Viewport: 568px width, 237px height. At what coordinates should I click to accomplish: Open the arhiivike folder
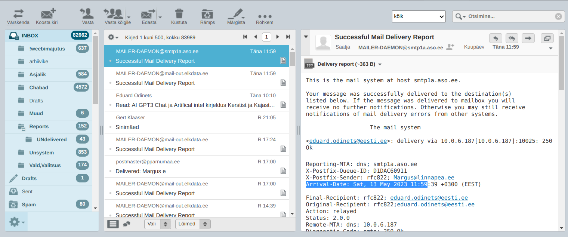[48, 61]
